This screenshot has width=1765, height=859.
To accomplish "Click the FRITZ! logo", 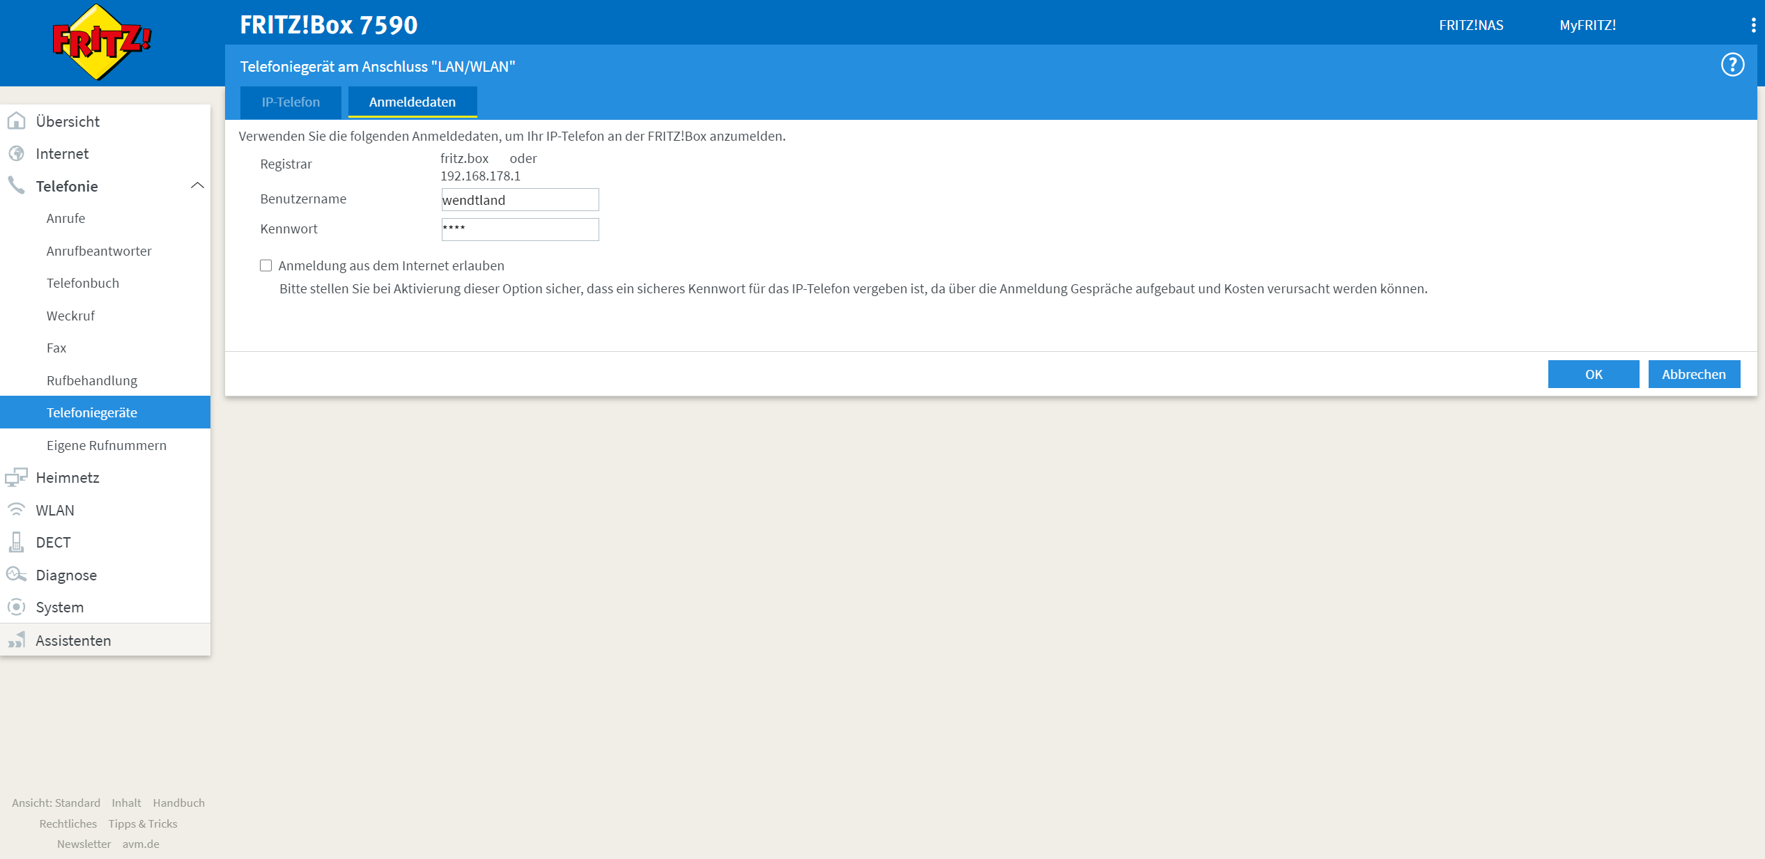I will click(x=102, y=42).
